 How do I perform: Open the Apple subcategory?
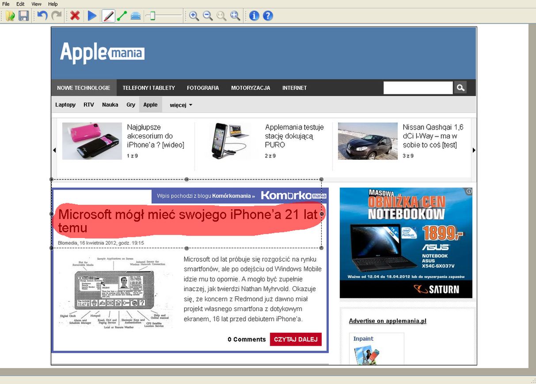150,105
